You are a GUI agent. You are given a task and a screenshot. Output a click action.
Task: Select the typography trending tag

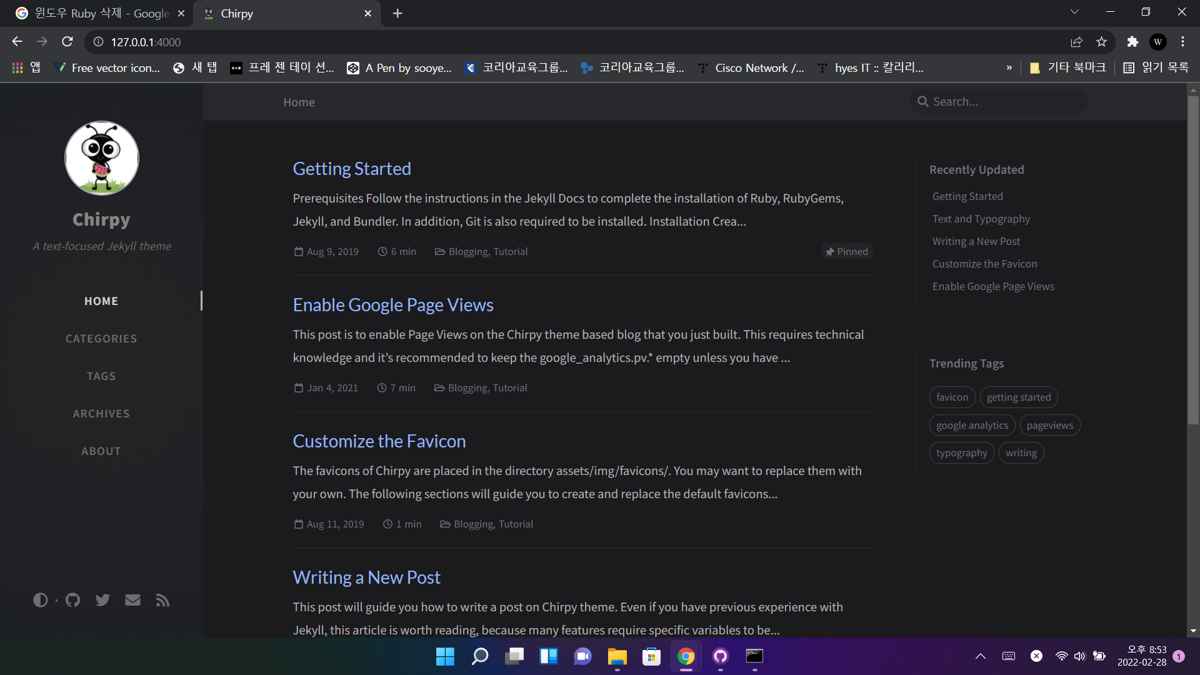(961, 453)
